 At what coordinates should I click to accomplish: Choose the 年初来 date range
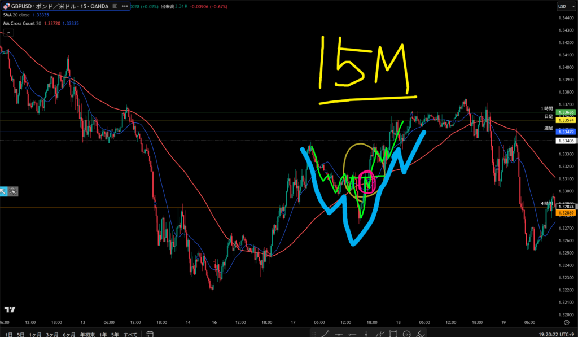coord(87,333)
